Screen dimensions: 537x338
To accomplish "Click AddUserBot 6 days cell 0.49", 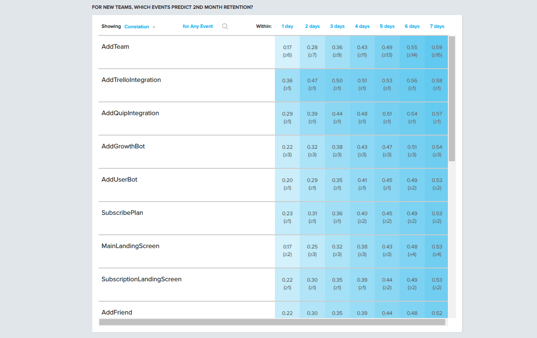I will [412, 184].
